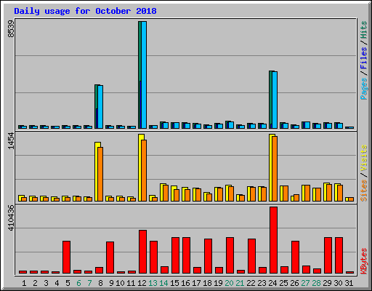372x291 pixels.
Task: Click day label 31 on the axis
Action: tap(349, 283)
